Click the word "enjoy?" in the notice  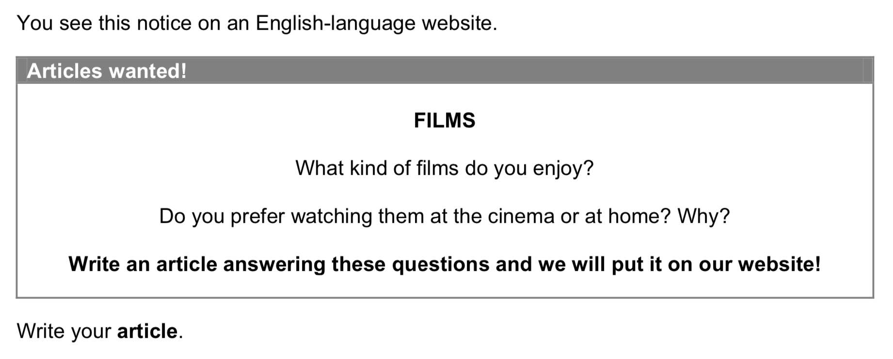point(563,168)
